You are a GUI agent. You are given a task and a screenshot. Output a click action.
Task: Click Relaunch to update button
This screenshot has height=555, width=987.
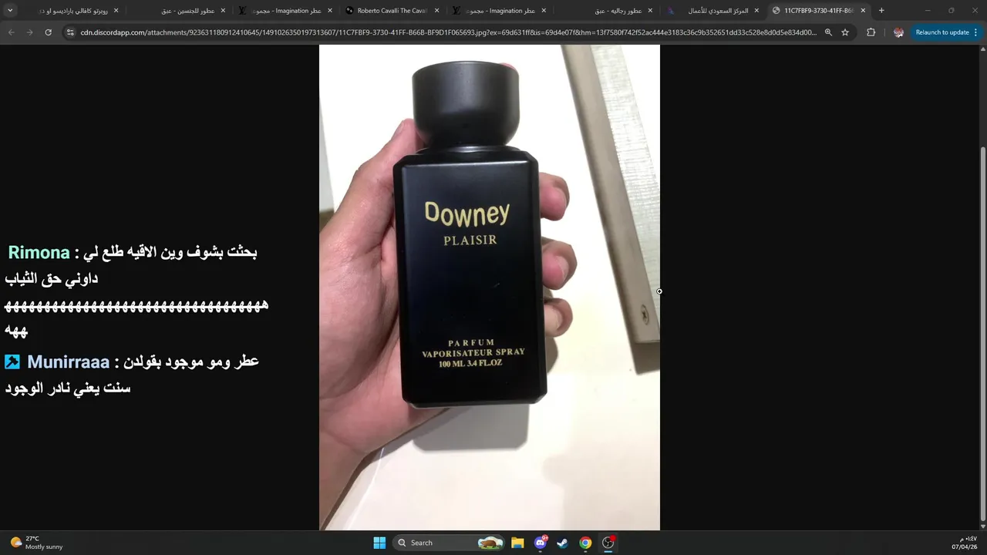(x=942, y=32)
